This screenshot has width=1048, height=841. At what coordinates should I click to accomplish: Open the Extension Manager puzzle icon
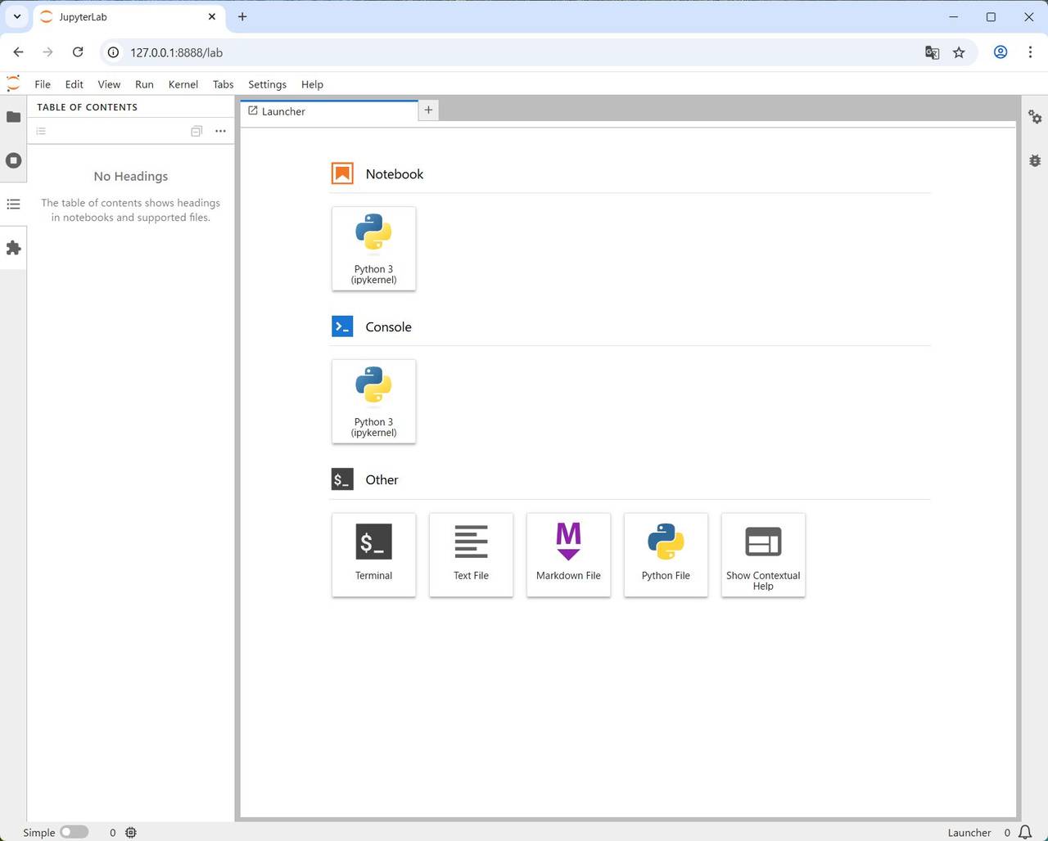click(13, 248)
